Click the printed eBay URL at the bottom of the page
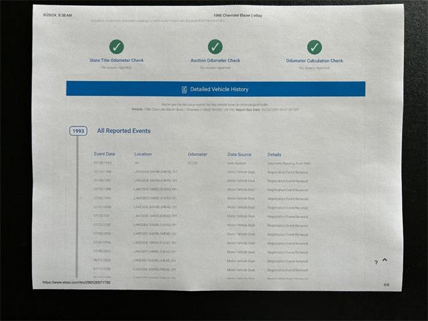 point(76,282)
